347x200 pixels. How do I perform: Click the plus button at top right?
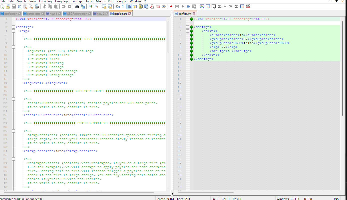(x=330, y=1)
